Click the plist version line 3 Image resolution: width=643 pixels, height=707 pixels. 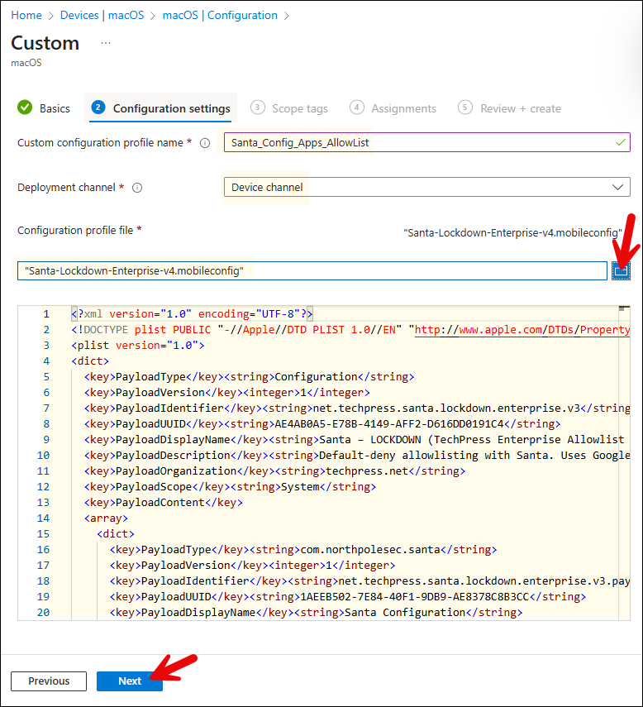(x=138, y=346)
